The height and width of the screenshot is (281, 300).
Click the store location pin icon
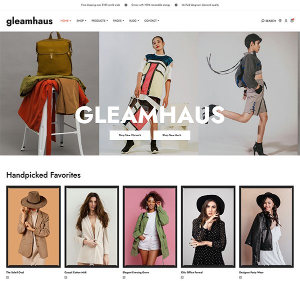[x=280, y=20]
